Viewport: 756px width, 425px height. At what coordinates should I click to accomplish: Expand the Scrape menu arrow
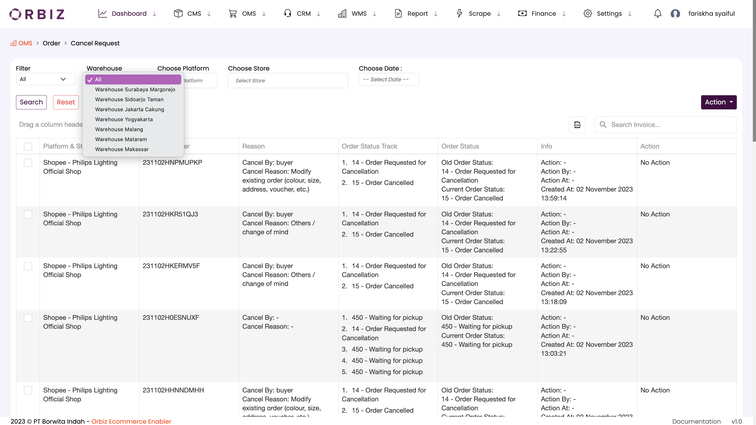[x=499, y=14]
